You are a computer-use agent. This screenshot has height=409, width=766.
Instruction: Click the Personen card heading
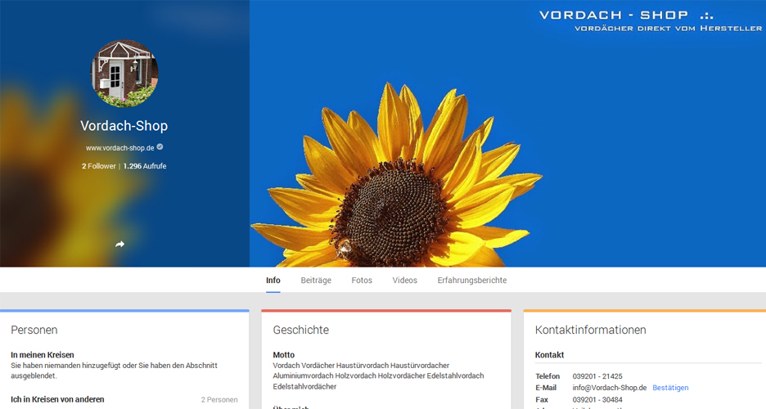[34, 330]
